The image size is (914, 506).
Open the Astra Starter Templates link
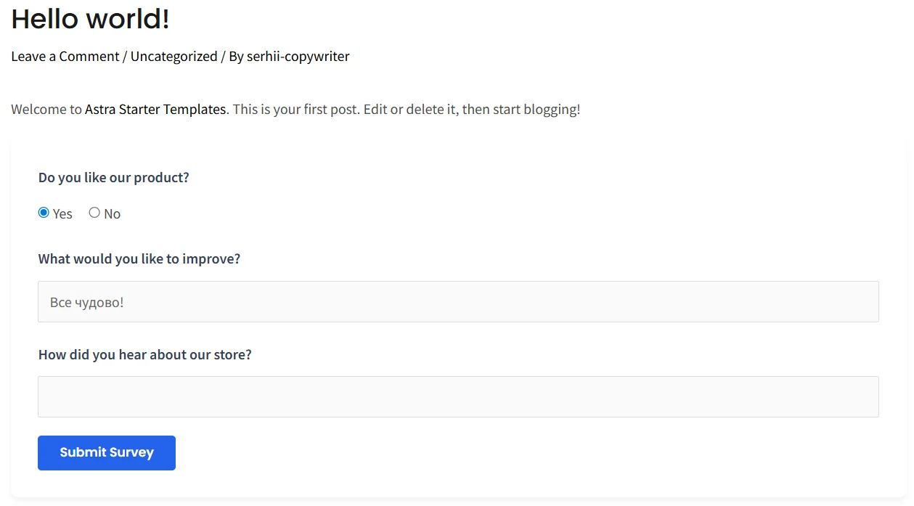point(155,109)
